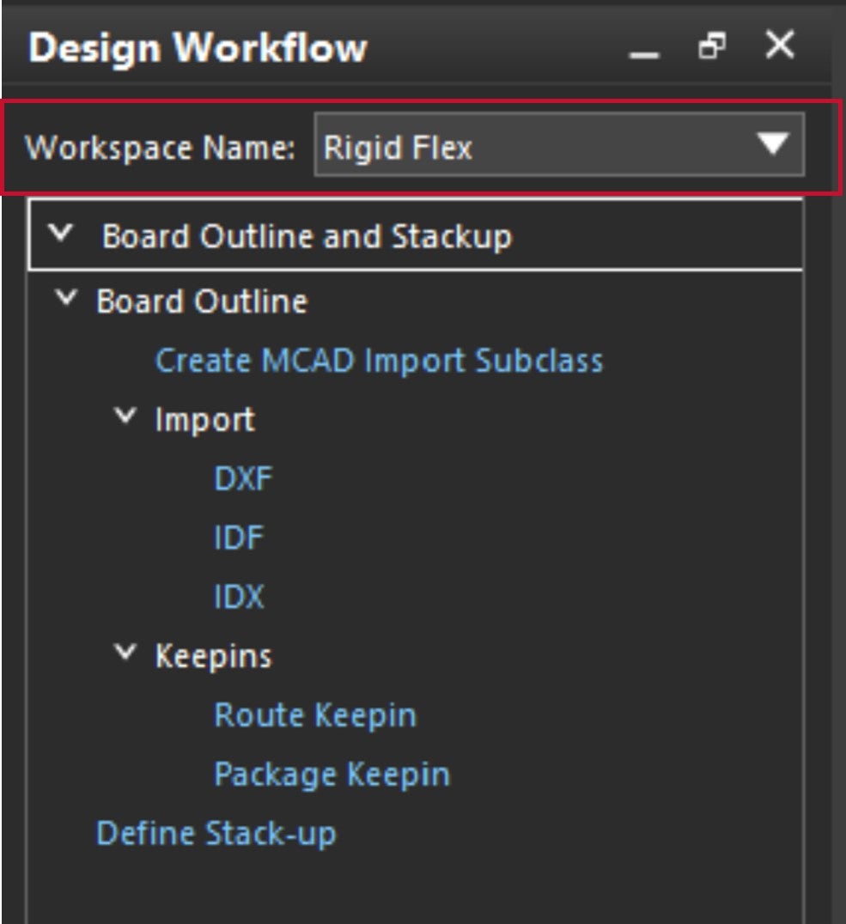The image size is (846, 924).
Task: Open the Route Keepin step
Action: pos(315,714)
